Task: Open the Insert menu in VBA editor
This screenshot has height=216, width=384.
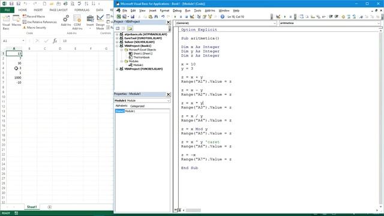Action: click(152, 11)
